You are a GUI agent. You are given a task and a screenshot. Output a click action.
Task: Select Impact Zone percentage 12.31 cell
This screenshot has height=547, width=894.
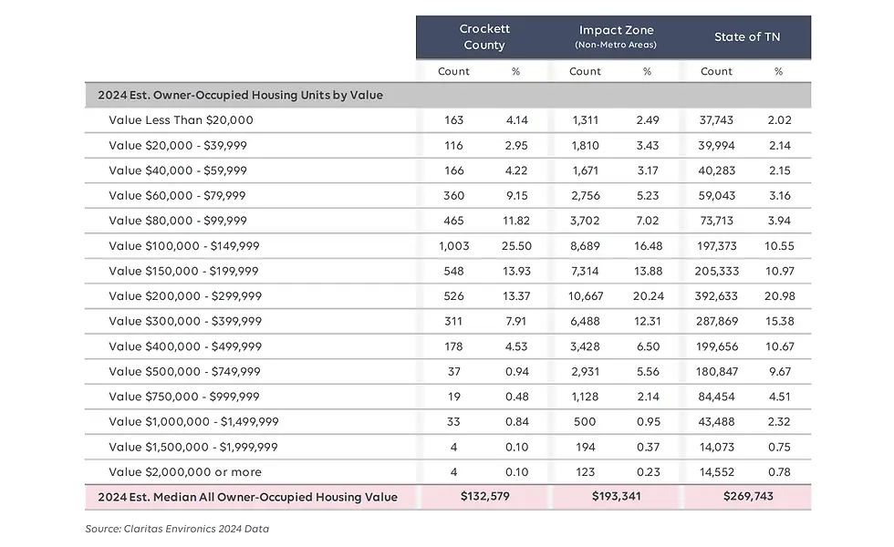pyautogui.click(x=648, y=321)
